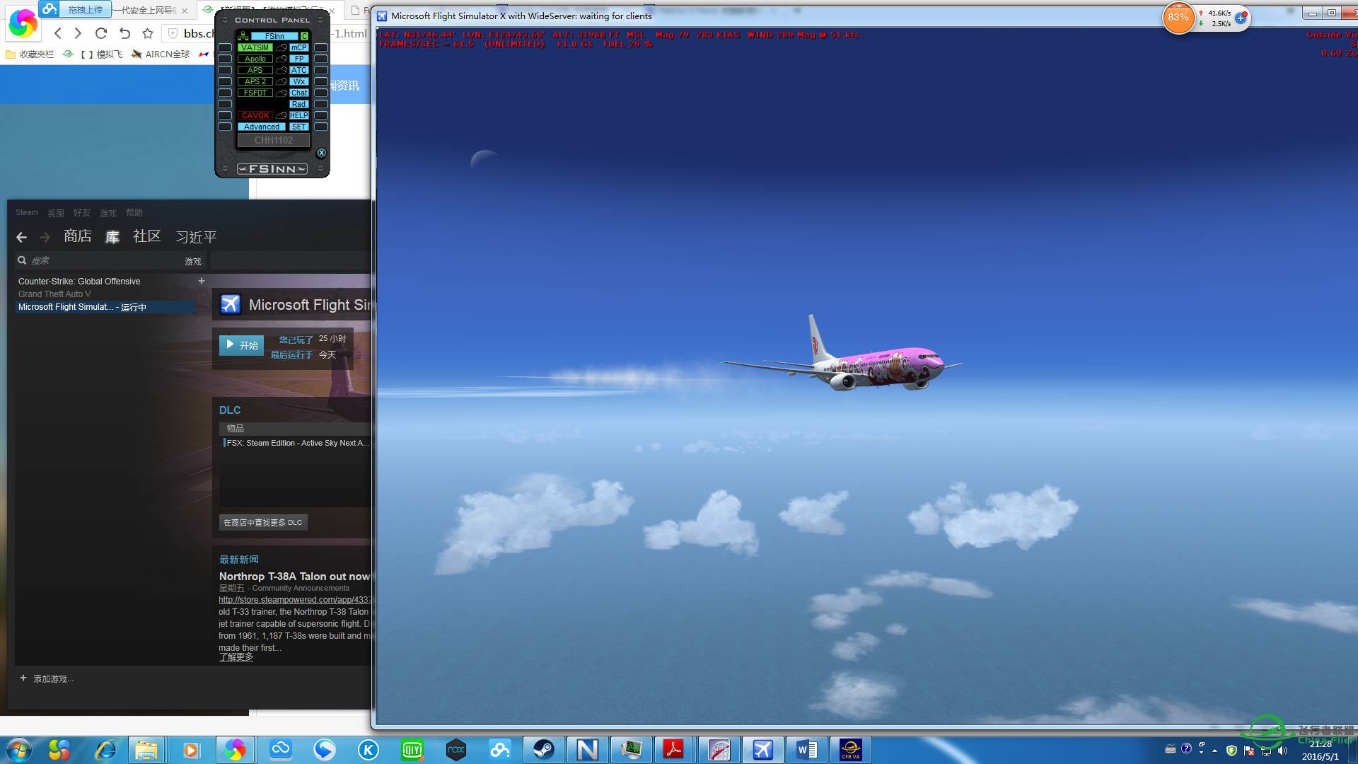Click the FSINN logo plate at panel bottom
This screenshot has width=1358, height=764.
click(x=272, y=169)
